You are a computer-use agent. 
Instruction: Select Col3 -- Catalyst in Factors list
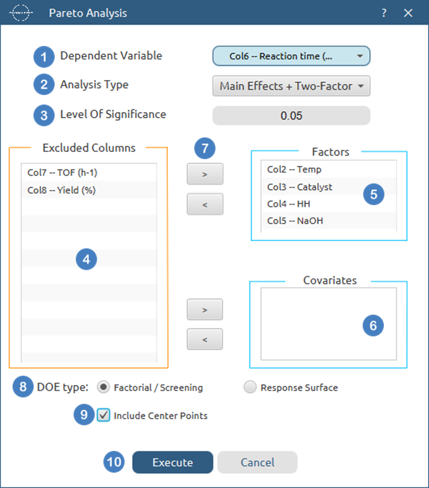tap(299, 187)
